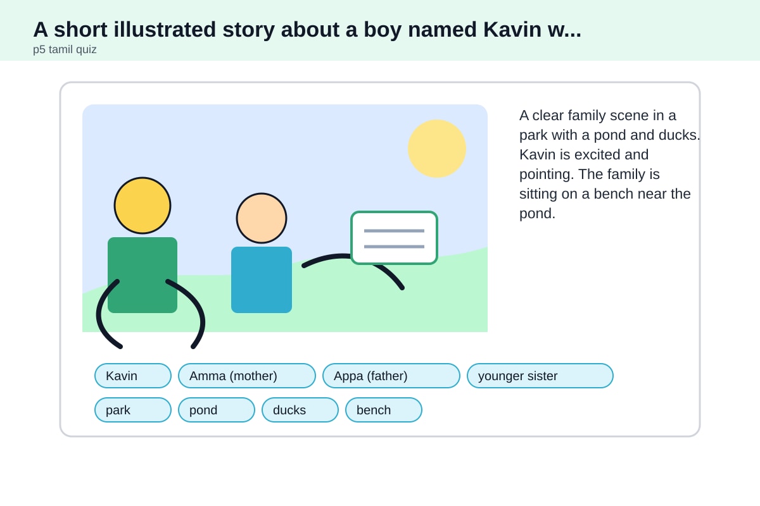
Task: Choose the ducks keyword chip
Action: (300, 410)
